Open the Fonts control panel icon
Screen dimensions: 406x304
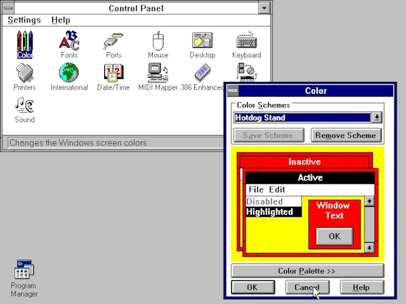point(68,42)
